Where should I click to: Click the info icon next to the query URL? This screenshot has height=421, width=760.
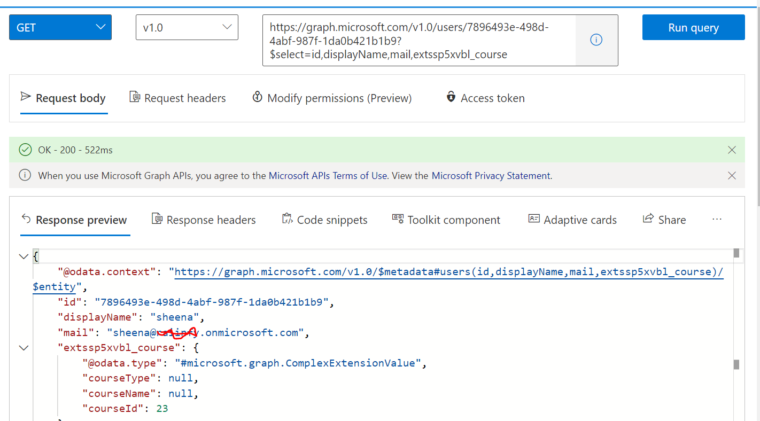596,39
